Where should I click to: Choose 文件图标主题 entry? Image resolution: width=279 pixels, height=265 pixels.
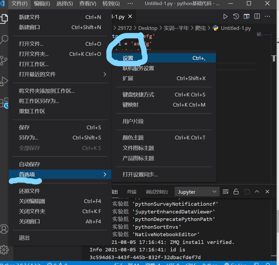pos(164,148)
